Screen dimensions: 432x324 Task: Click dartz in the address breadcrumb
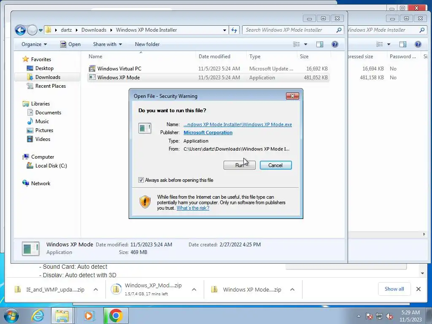pos(66,30)
